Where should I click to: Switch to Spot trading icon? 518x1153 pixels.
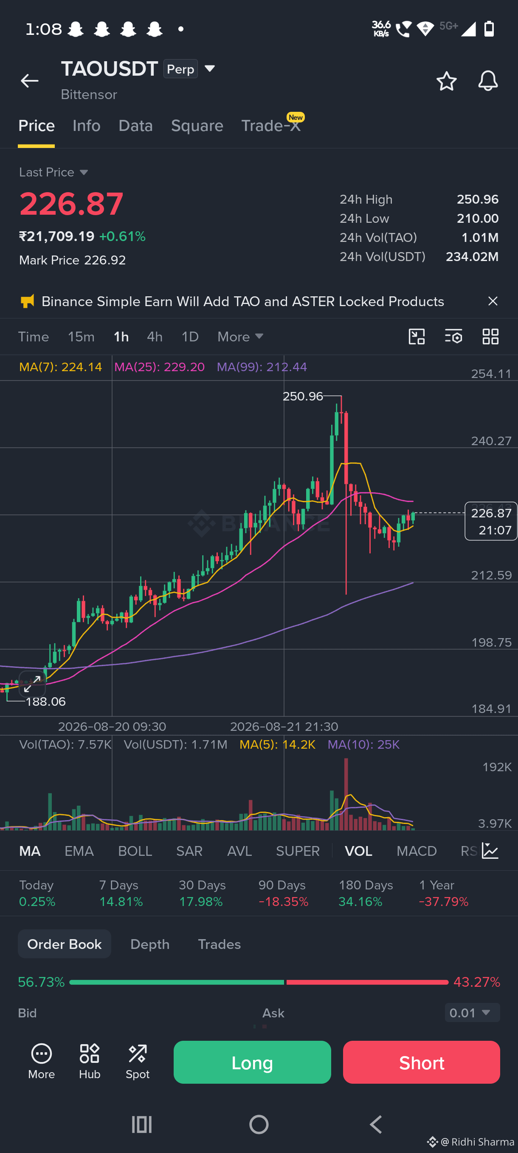(137, 1061)
